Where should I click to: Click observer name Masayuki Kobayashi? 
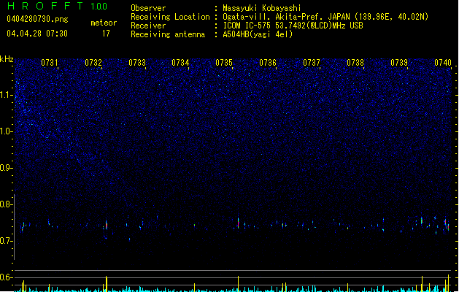coord(262,8)
